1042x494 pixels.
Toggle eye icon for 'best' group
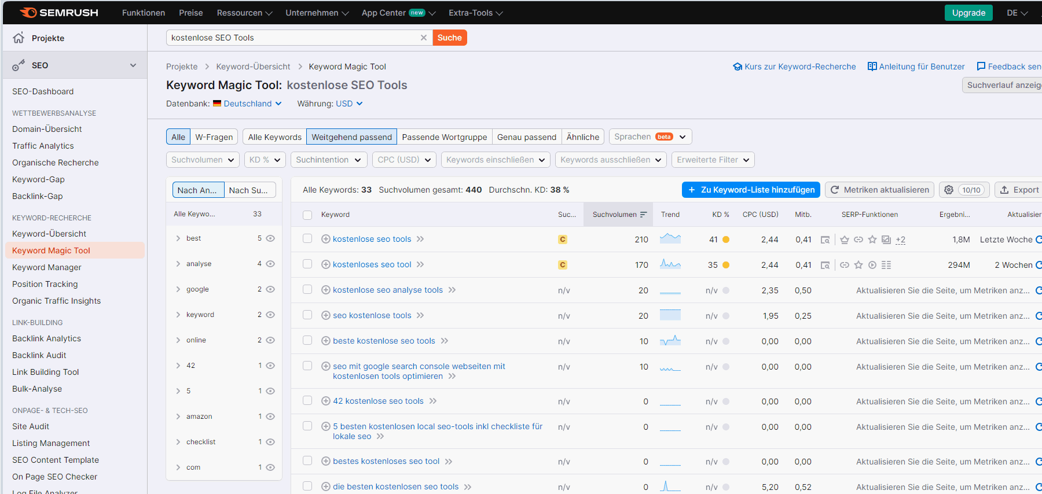270,238
